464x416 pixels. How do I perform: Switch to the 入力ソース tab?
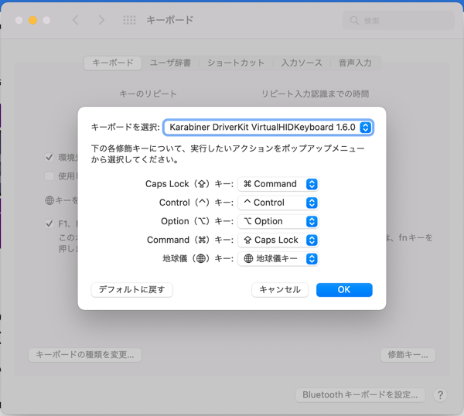coord(301,63)
